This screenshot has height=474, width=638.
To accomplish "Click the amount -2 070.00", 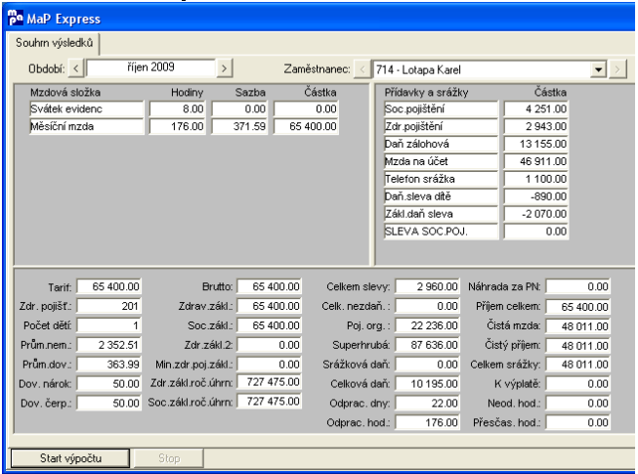I will [x=535, y=214].
